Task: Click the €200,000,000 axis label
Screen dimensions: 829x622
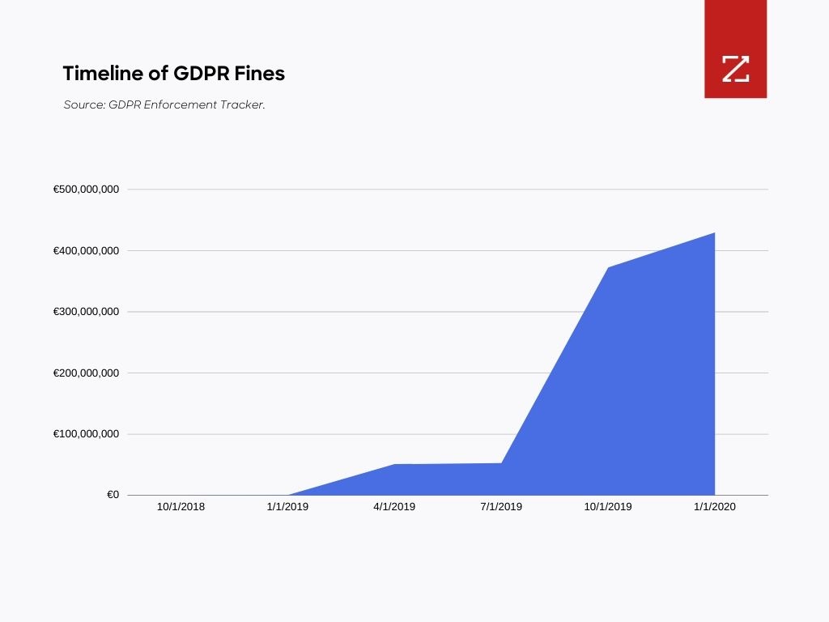Action: (x=86, y=373)
